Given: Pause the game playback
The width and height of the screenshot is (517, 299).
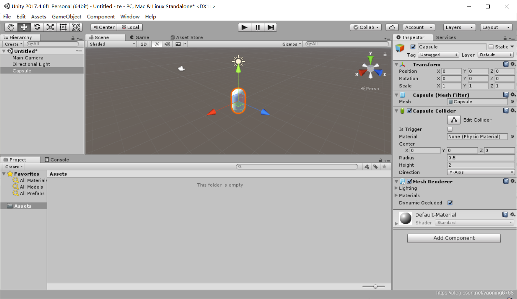Looking at the screenshot, I should (x=258, y=27).
